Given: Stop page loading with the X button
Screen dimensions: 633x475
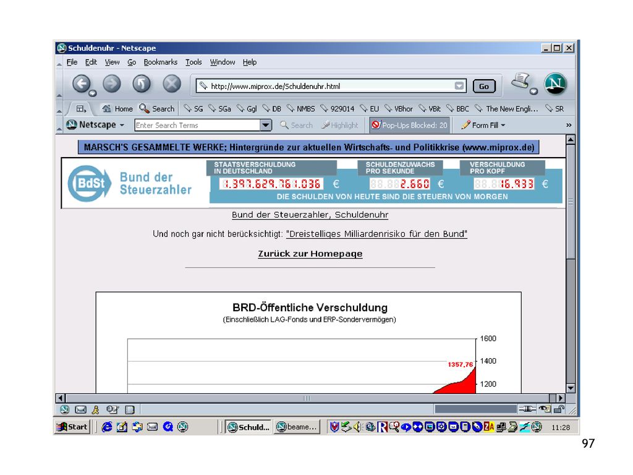Looking at the screenshot, I should (172, 84).
